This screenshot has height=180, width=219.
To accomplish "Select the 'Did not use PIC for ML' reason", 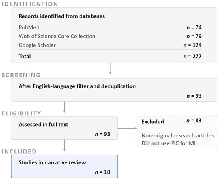I will [x=169, y=143].
